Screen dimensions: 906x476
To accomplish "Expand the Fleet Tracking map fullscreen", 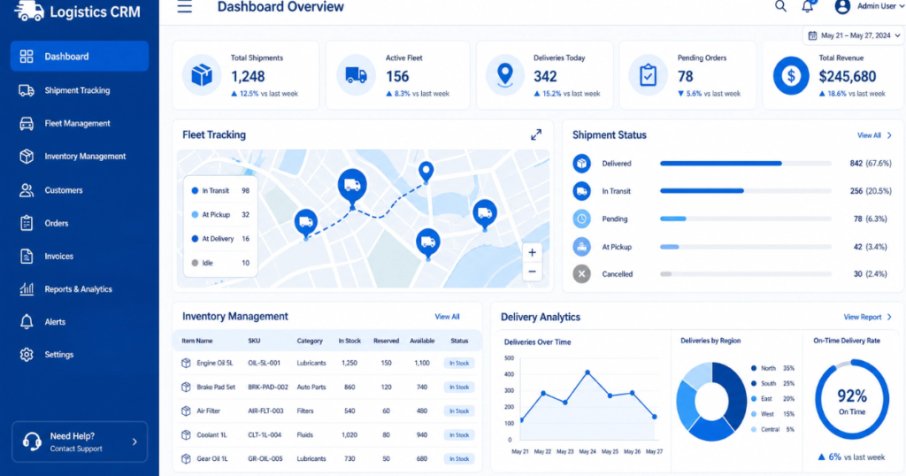I will [x=536, y=134].
